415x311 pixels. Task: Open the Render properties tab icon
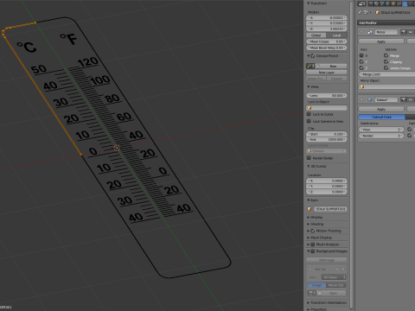[x=371, y=3]
